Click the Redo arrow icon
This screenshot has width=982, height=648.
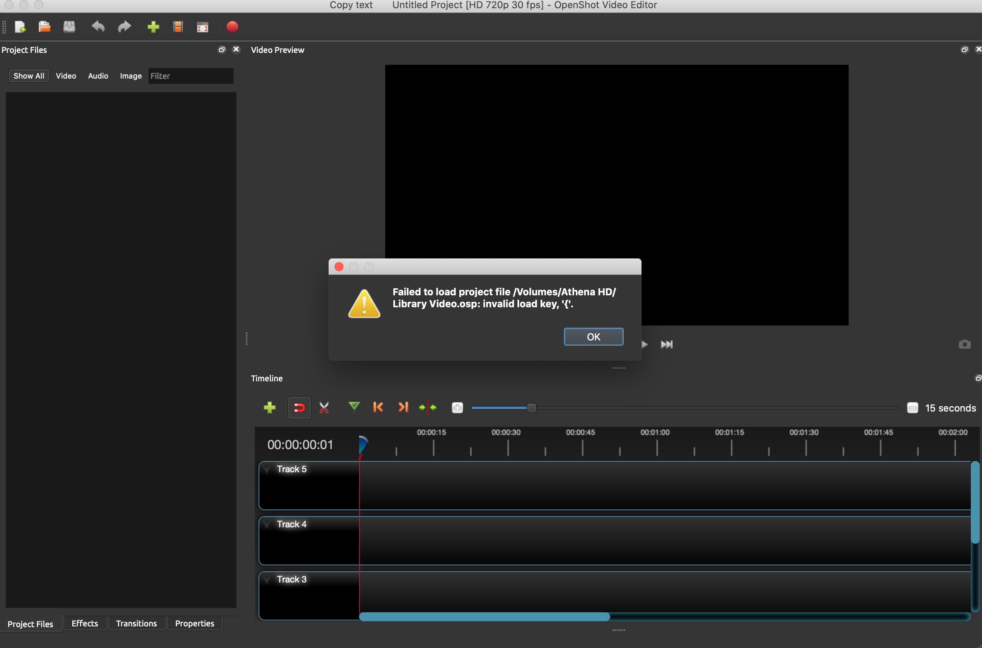[x=124, y=27]
